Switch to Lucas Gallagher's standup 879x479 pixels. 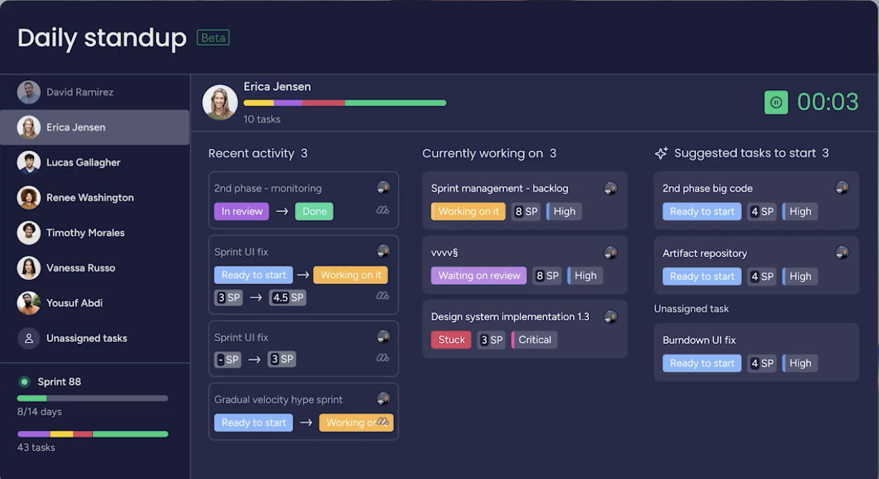83,162
